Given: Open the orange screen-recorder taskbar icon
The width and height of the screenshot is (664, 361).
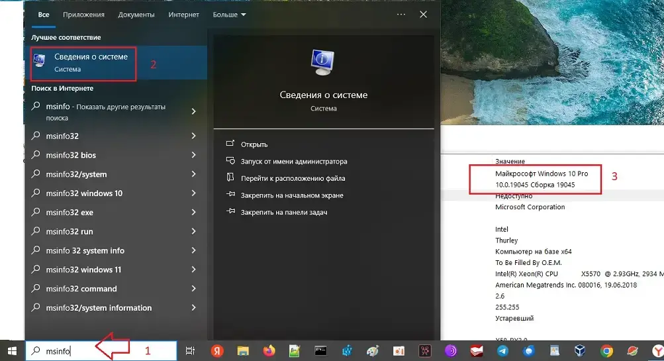Looking at the screenshot, I should [399, 351].
